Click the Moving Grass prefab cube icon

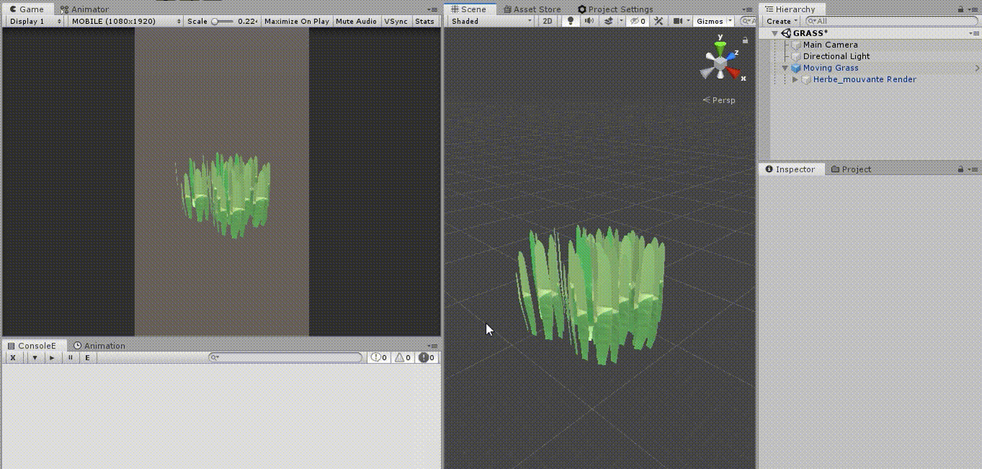click(796, 68)
